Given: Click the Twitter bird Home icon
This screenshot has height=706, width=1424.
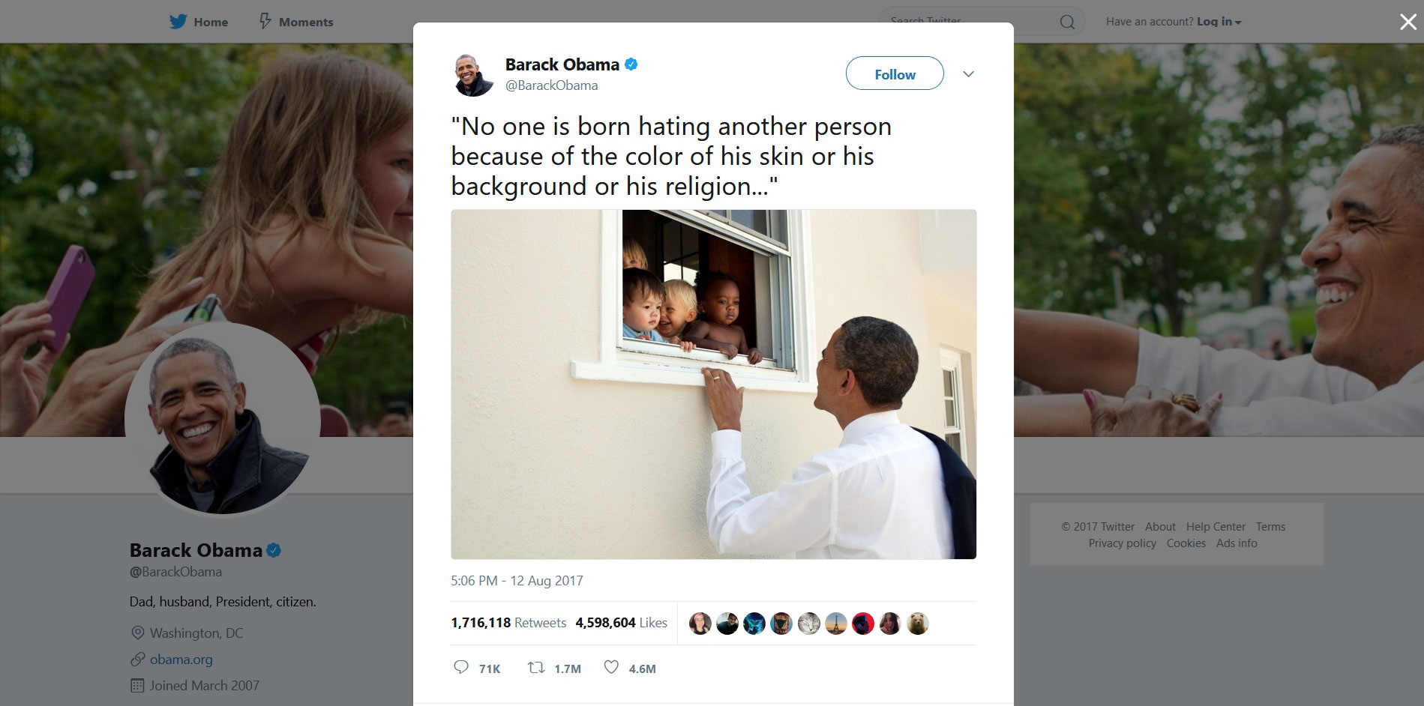Looking at the screenshot, I should 178,21.
